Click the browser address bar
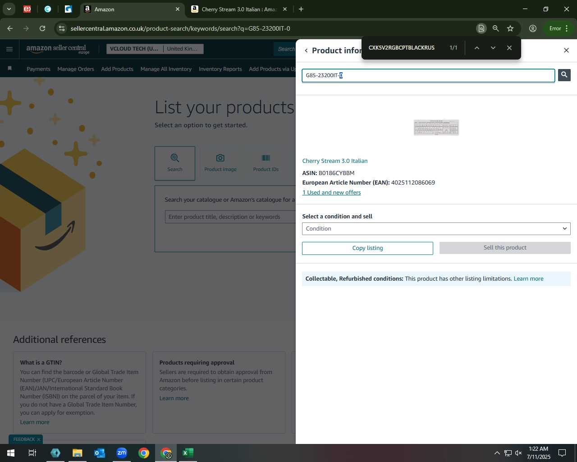Viewport: 577px width, 462px height. tap(270, 28)
